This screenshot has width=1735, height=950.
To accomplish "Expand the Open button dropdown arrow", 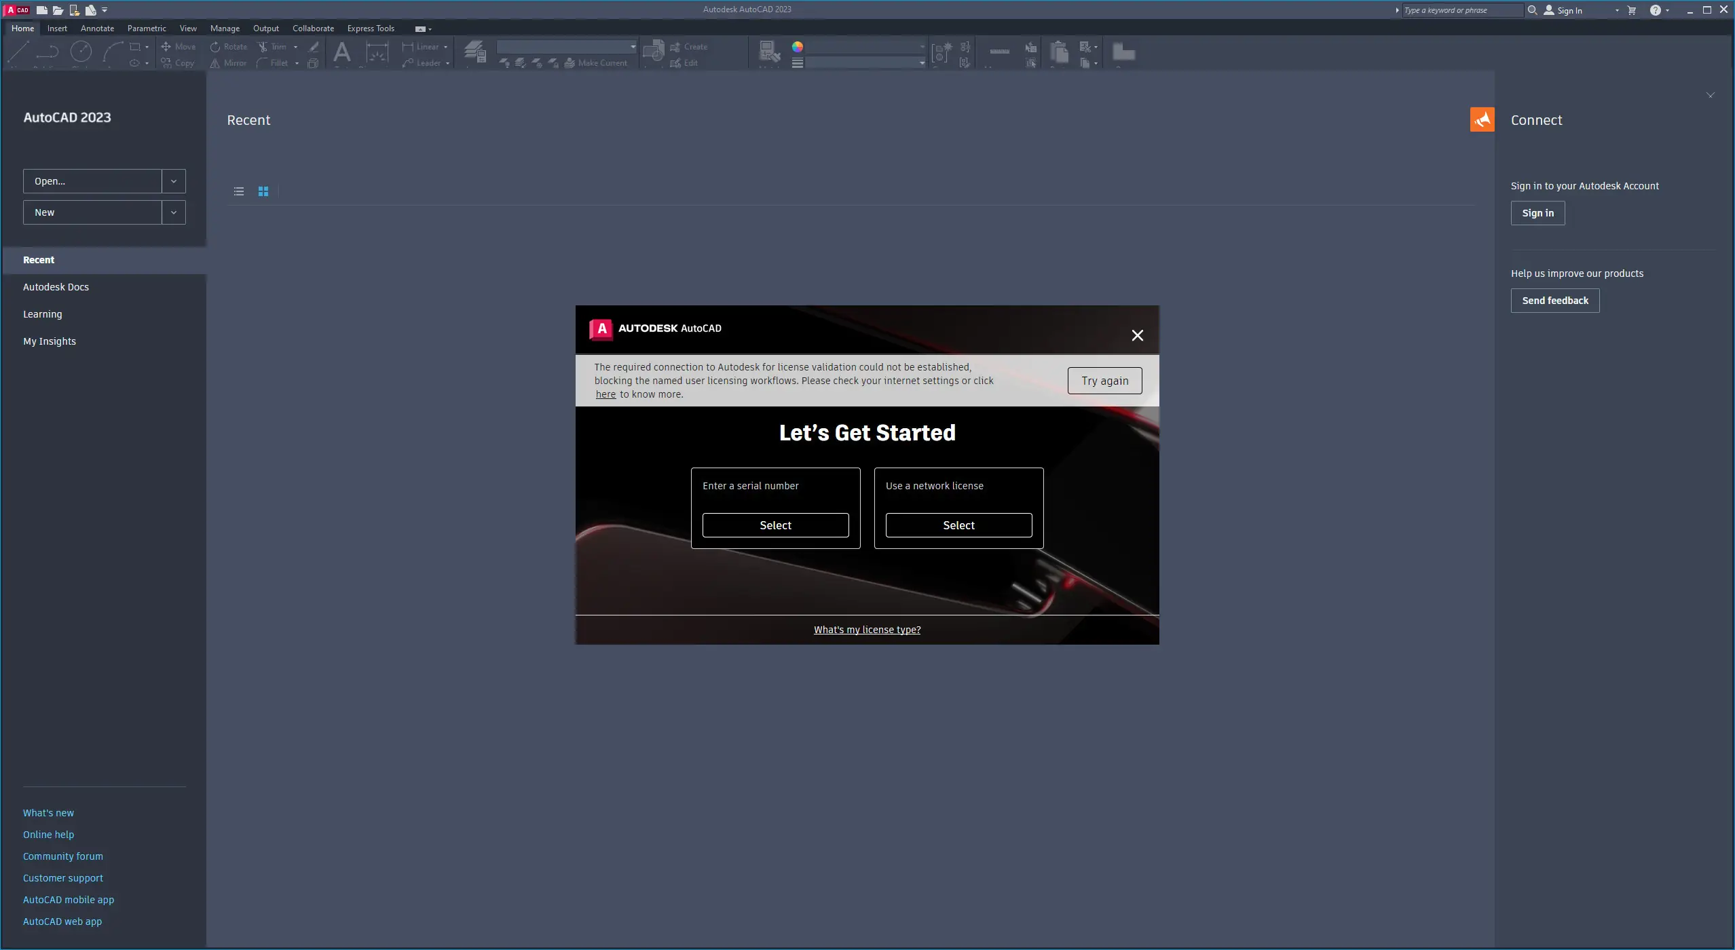I will click(174, 181).
